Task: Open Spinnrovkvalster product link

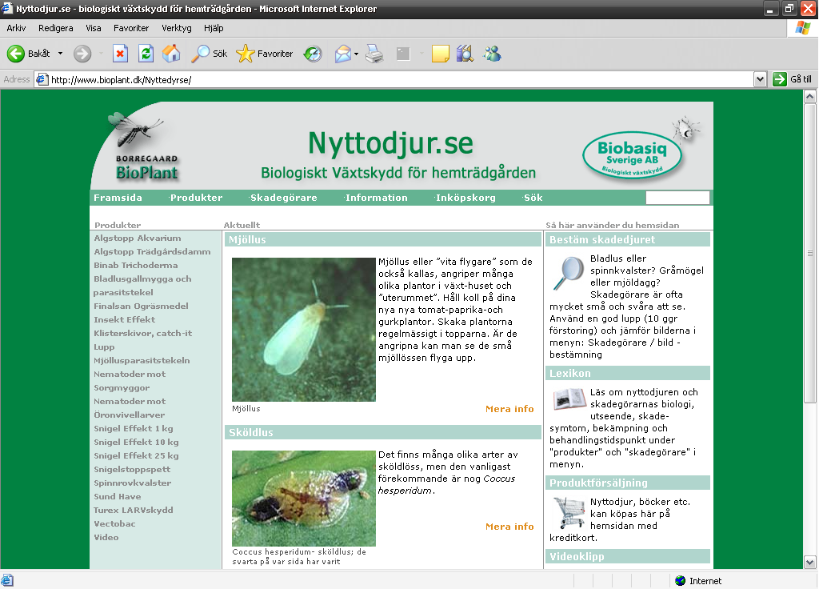Action: (133, 483)
